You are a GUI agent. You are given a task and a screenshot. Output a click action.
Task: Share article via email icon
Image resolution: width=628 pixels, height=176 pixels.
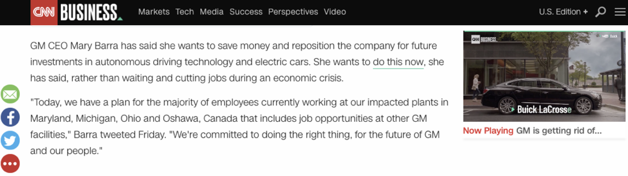point(10,94)
